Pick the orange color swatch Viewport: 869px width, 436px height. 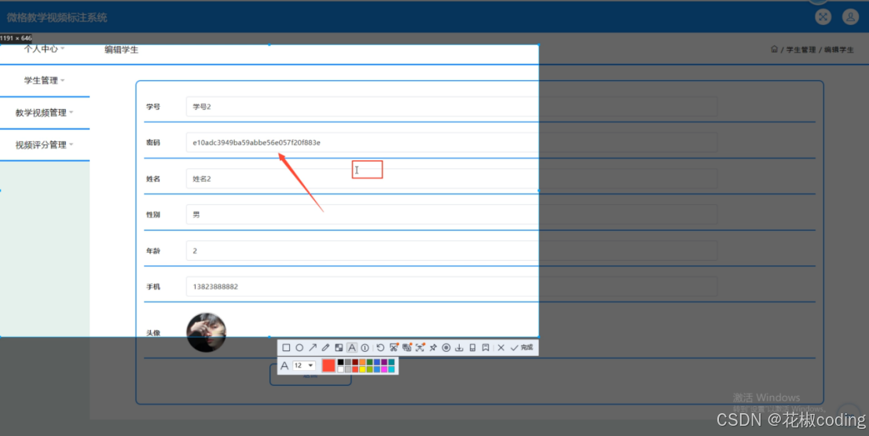362,362
